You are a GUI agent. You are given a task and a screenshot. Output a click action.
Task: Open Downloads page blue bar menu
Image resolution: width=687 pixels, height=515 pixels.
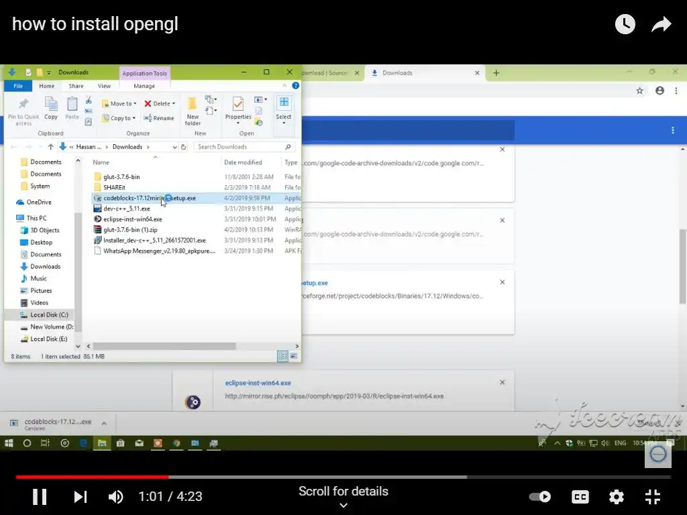(672, 131)
